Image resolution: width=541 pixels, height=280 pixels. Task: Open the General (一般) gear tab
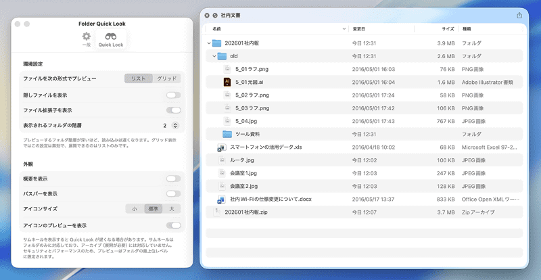pyautogui.click(x=87, y=39)
